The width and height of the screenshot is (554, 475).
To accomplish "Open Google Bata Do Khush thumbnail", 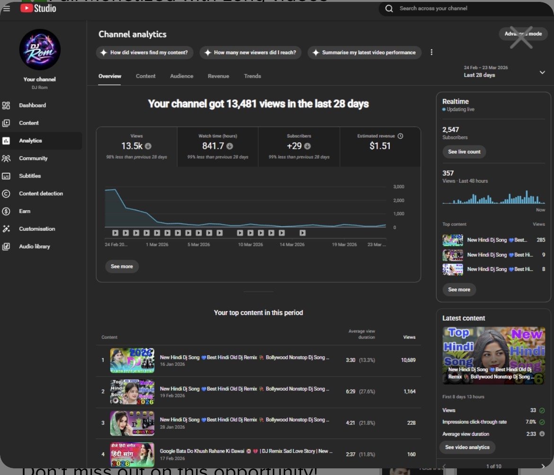I will pyautogui.click(x=132, y=455).
